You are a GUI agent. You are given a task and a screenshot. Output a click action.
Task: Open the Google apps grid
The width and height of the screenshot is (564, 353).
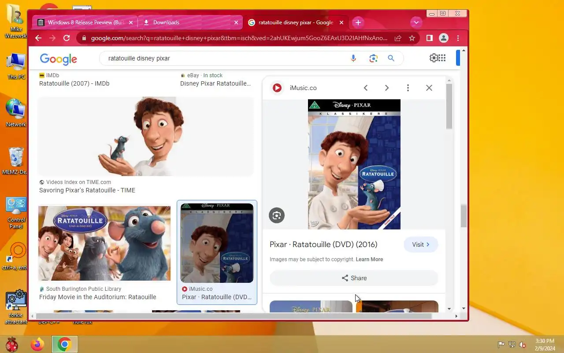click(x=442, y=58)
